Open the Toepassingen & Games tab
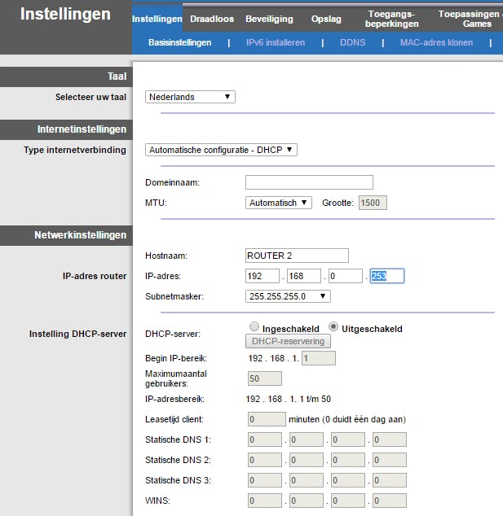This screenshot has width=503, height=516. [469, 19]
